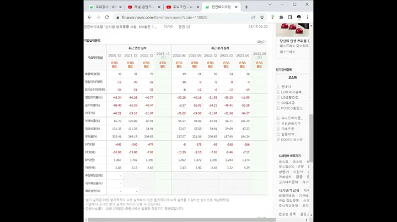Screen dimensions: 397x222
Task: Go to ETF quick link
Action: [301, 166]
